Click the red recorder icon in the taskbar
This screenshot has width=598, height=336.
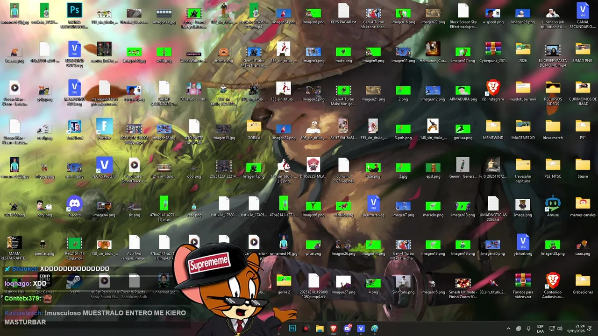pyautogui.click(x=306, y=329)
